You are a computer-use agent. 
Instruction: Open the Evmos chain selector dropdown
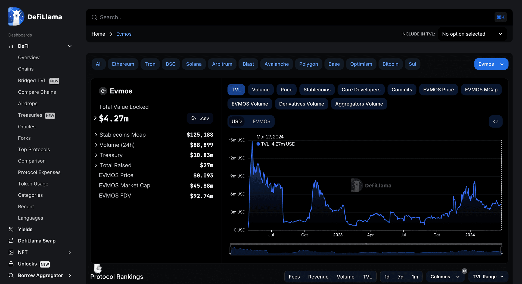(x=491, y=64)
